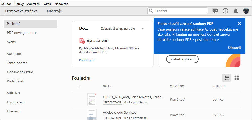Open the Úpravy menu
Viewport: 252px width, 120px height.
tap(19, 4)
